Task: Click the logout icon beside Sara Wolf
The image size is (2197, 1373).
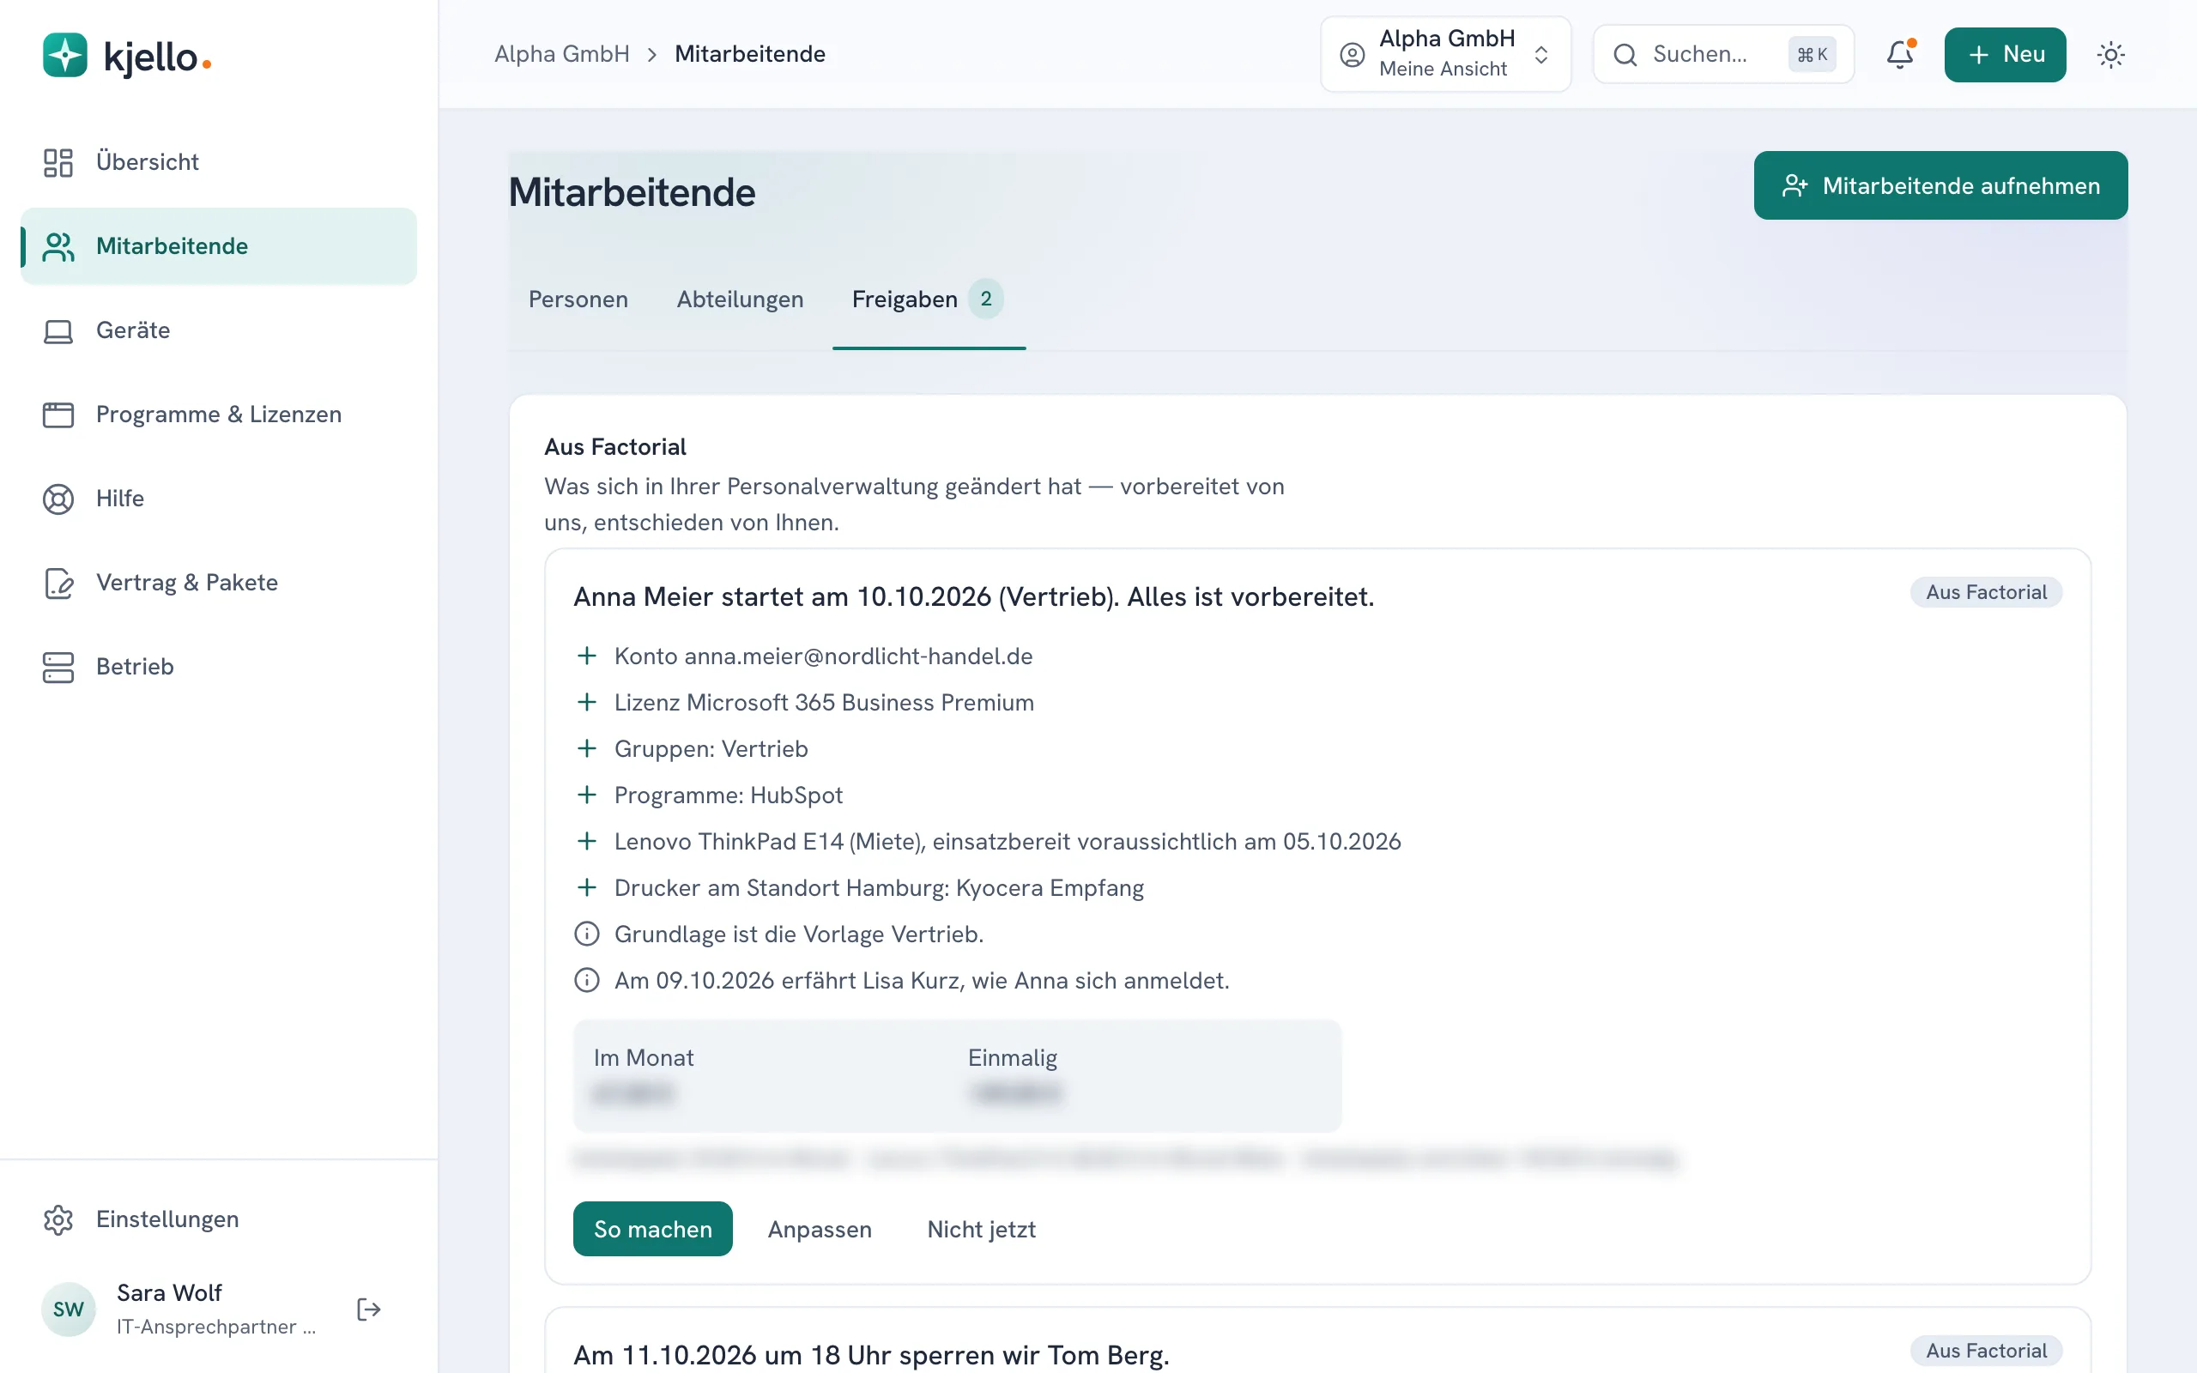Action: click(x=368, y=1309)
